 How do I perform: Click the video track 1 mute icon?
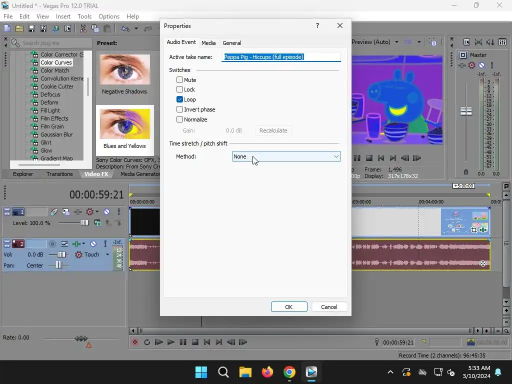coord(107,212)
